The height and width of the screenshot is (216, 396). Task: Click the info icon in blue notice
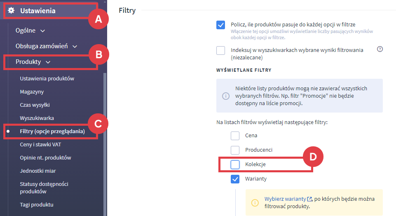point(226,96)
